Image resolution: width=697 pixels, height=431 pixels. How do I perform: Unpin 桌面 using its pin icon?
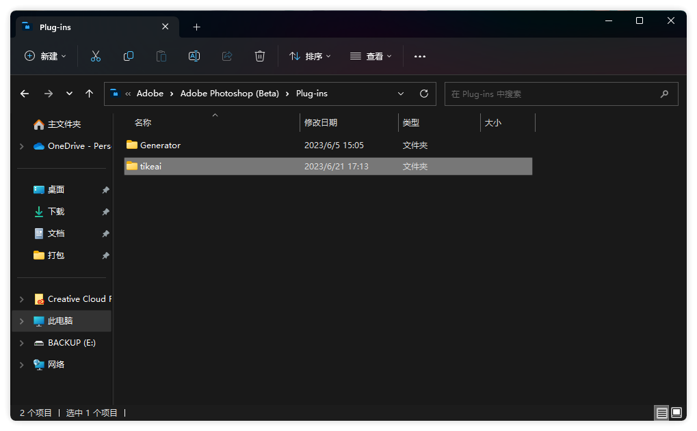(105, 190)
